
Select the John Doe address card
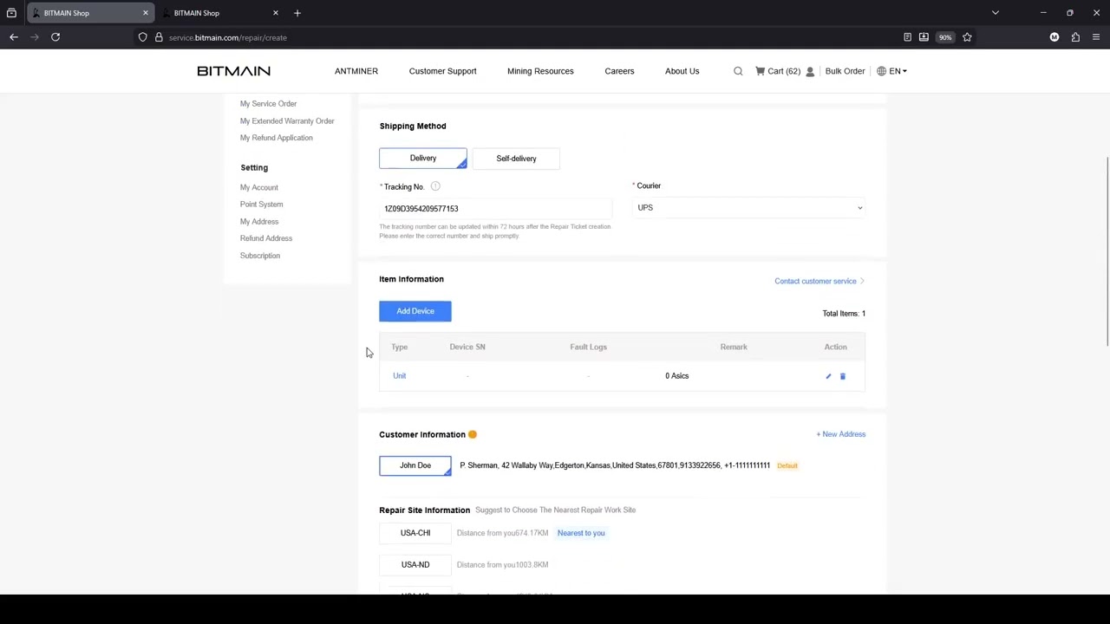pos(415,465)
